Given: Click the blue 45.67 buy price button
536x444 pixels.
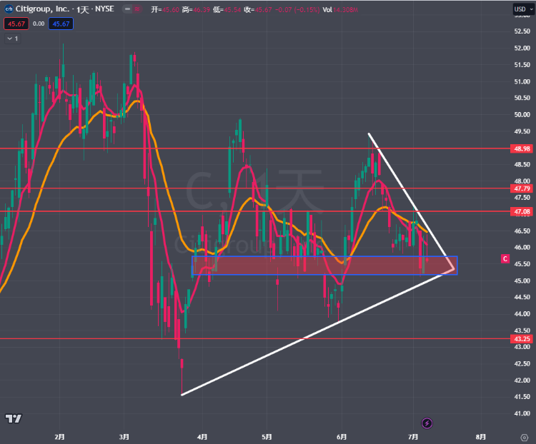Looking at the screenshot, I should pos(61,24).
